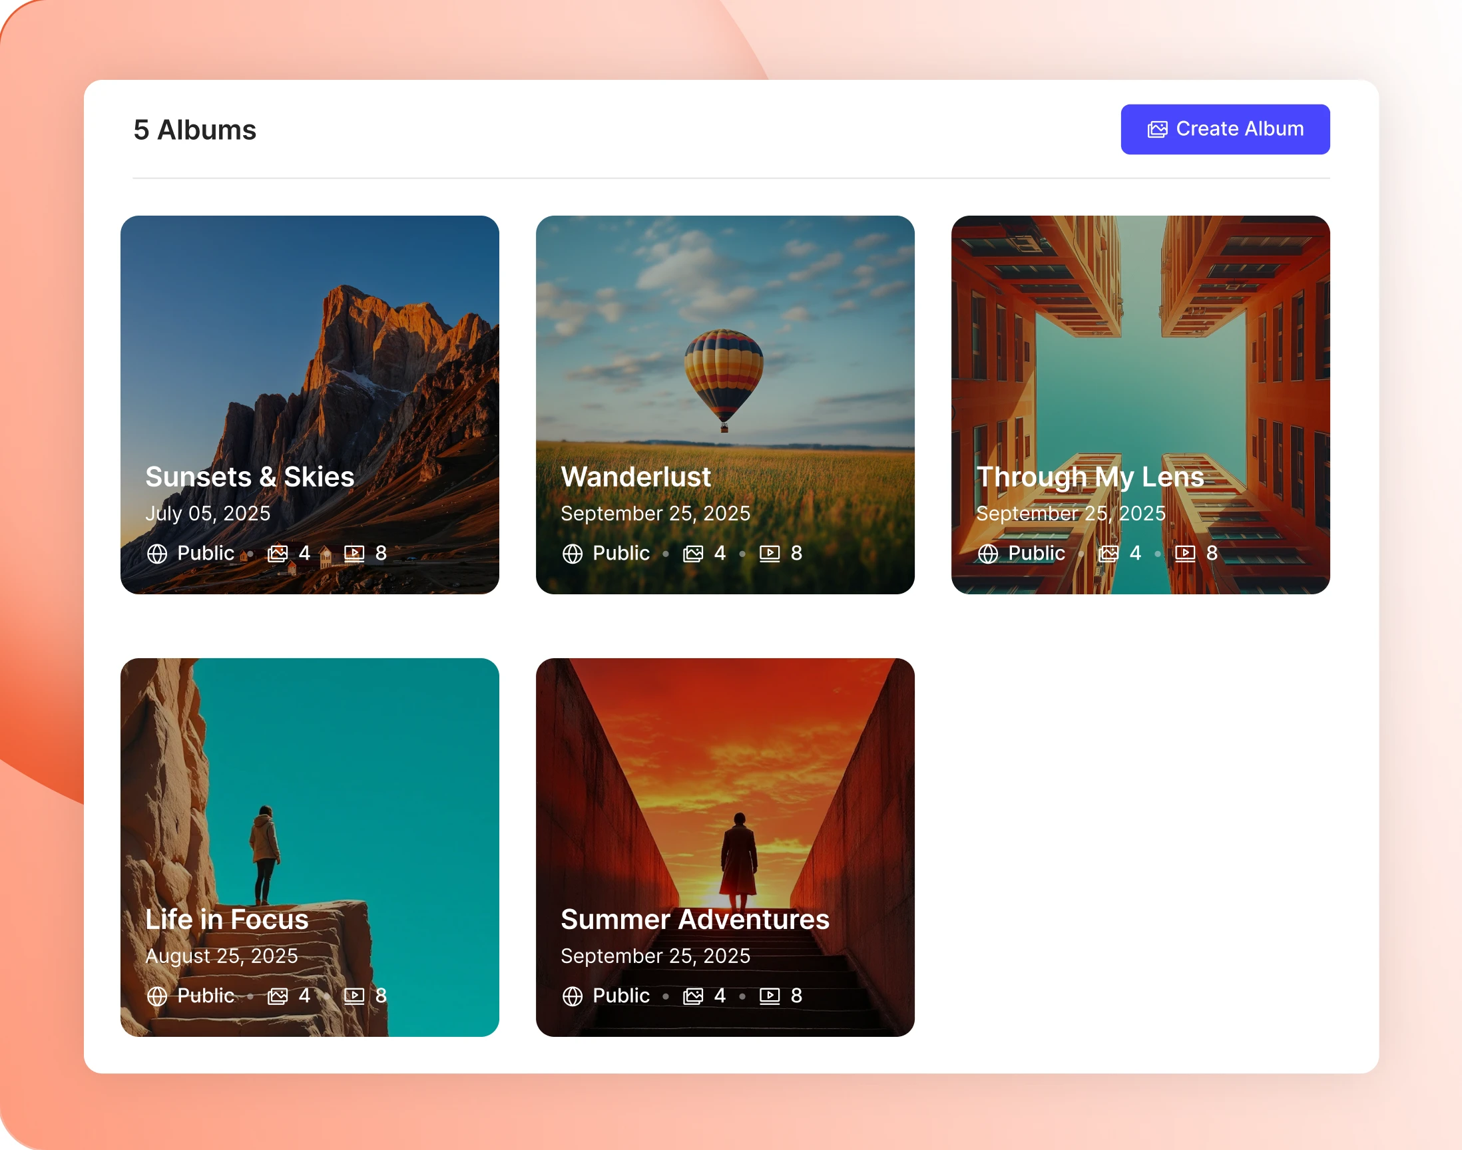Click the Public label on Life in Focus
Image resolution: width=1462 pixels, height=1150 pixels.
pyautogui.click(x=206, y=996)
